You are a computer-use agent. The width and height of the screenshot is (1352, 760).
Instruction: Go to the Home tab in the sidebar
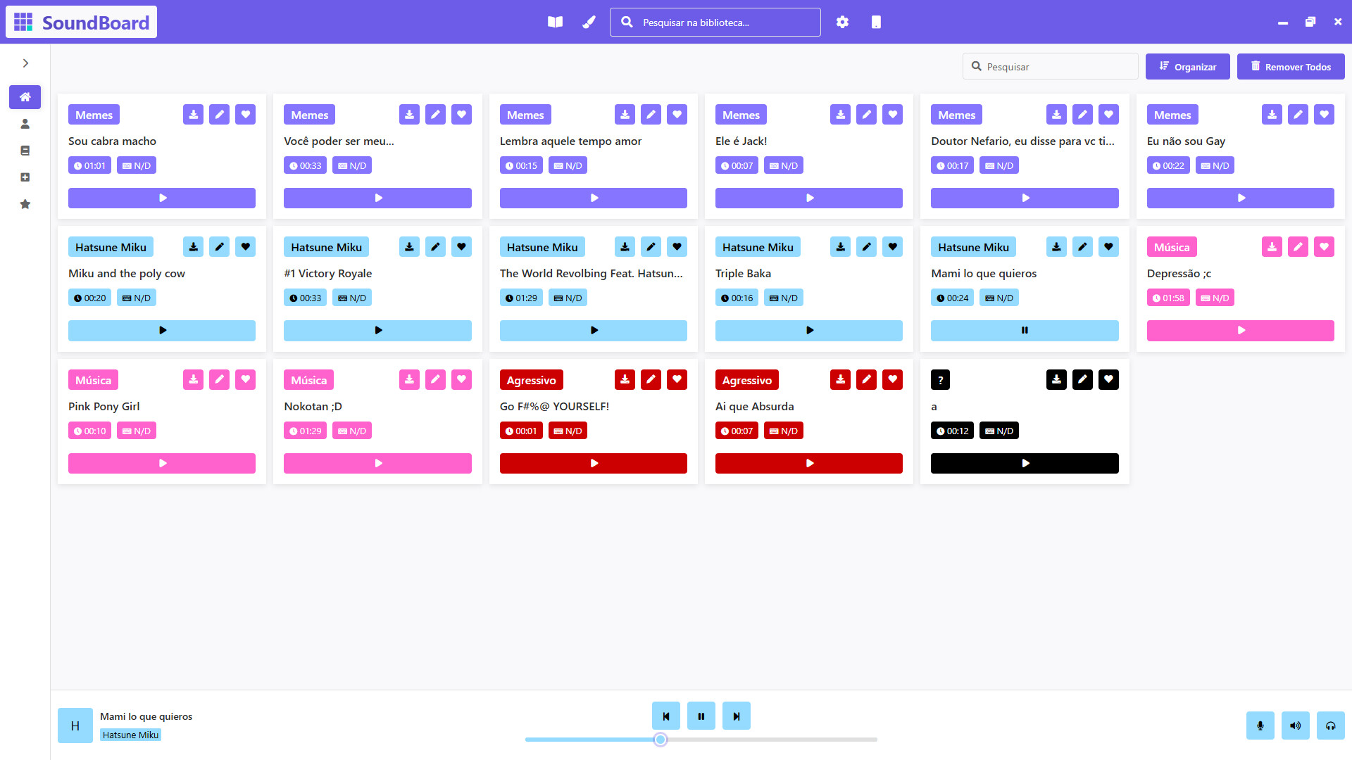[25, 97]
